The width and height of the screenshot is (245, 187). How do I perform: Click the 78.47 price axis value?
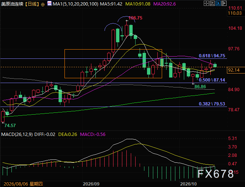tap(234, 110)
